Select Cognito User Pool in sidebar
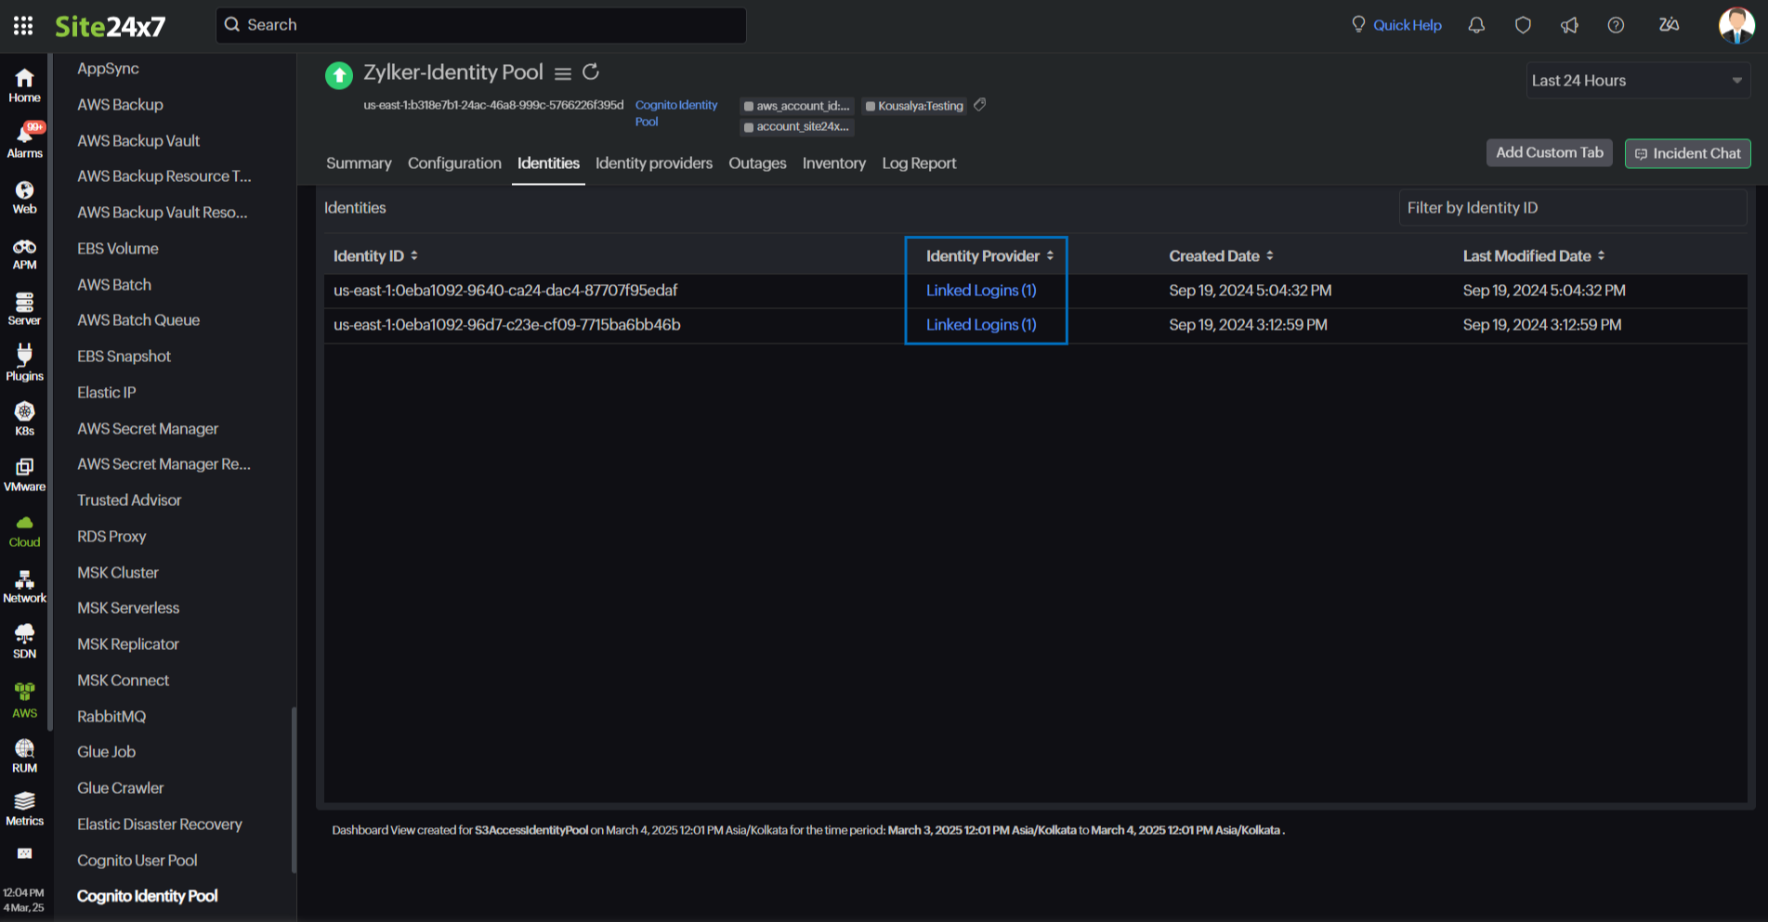Viewport: 1768px width, 922px height. (x=138, y=861)
